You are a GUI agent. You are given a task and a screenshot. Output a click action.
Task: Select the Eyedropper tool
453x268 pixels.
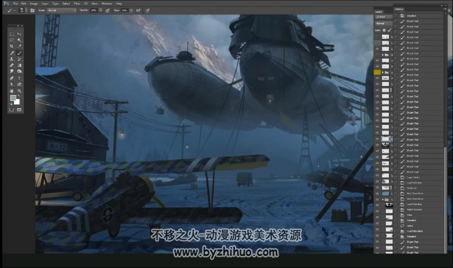19,46
